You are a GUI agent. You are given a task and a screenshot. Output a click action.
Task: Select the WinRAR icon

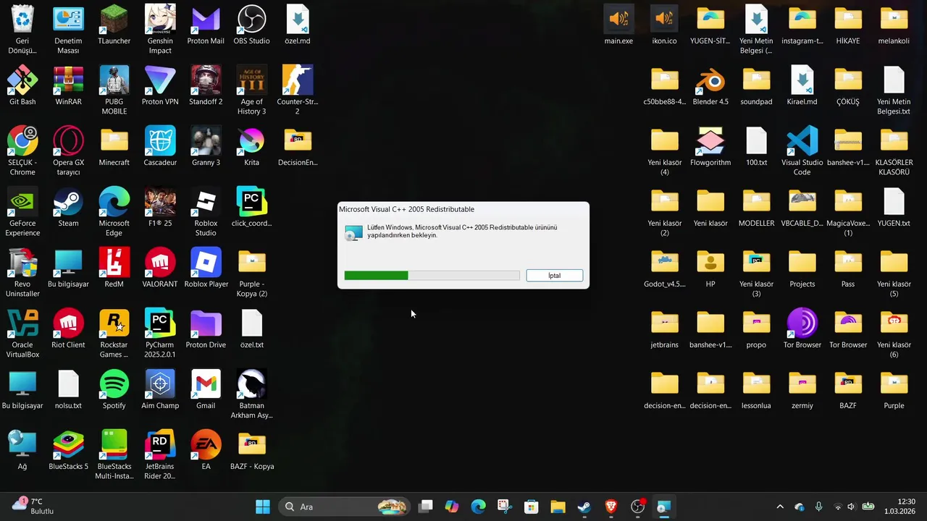click(68, 85)
